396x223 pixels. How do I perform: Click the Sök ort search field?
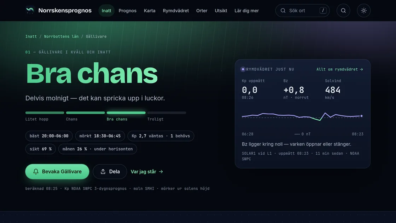[302, 11]
